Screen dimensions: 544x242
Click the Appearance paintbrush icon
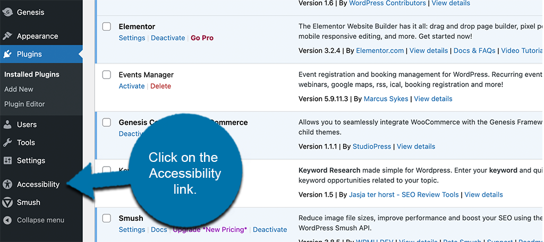point(7,36)
